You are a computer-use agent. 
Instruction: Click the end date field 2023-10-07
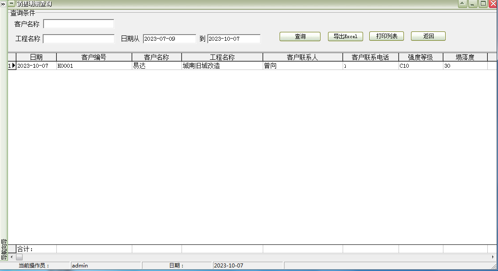(x=233, y=39)
